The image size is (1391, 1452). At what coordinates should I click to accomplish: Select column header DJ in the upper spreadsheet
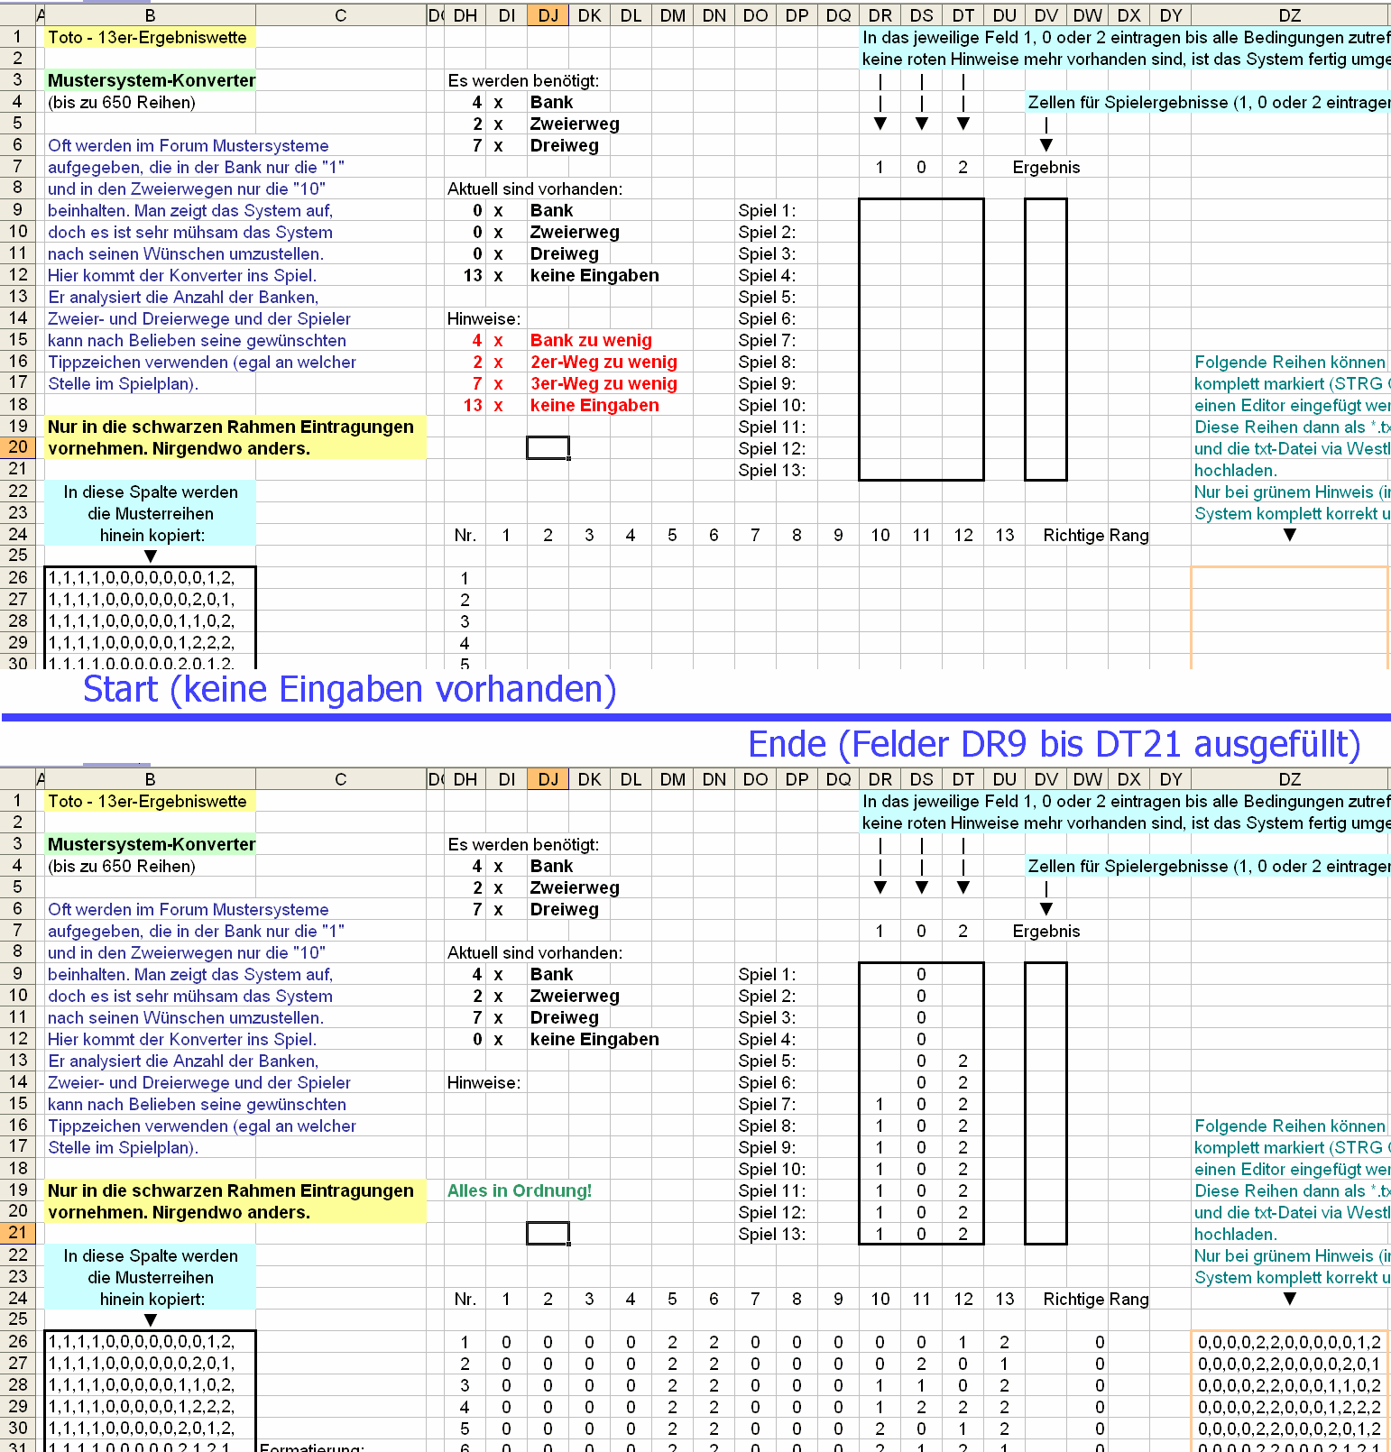(548, 15)
